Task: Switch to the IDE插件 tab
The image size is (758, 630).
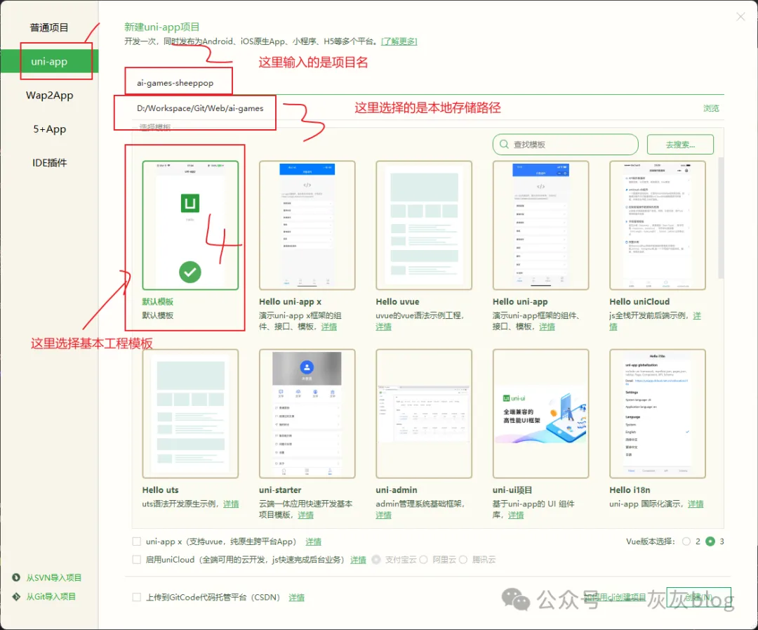Action: 49,163
